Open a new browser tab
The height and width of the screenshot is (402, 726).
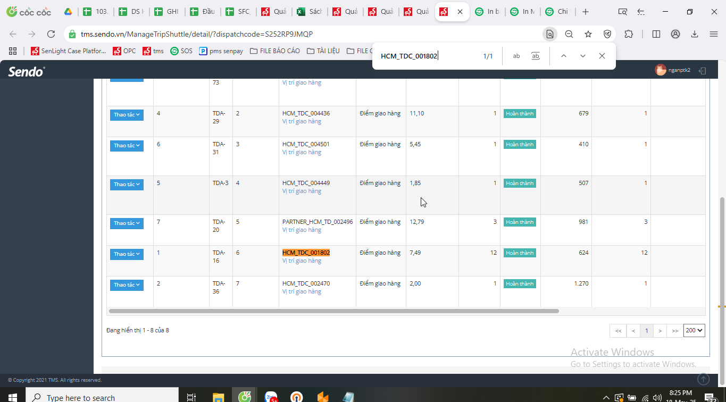[586, 12]
